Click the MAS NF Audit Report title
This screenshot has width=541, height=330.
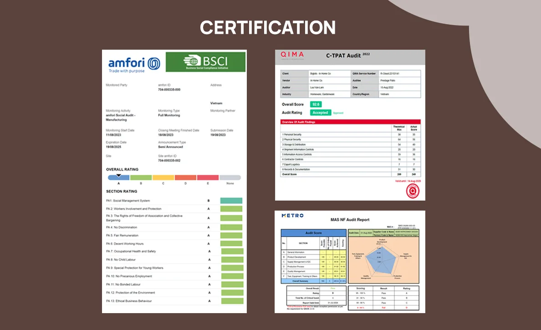coord(350,220)
